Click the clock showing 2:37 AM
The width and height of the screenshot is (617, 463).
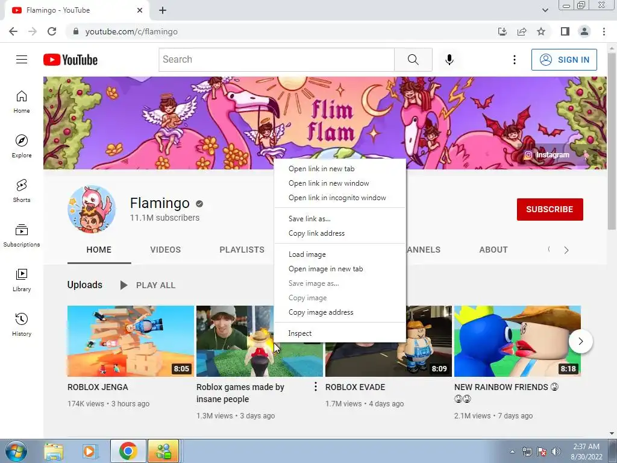click(x=586, y=447)
